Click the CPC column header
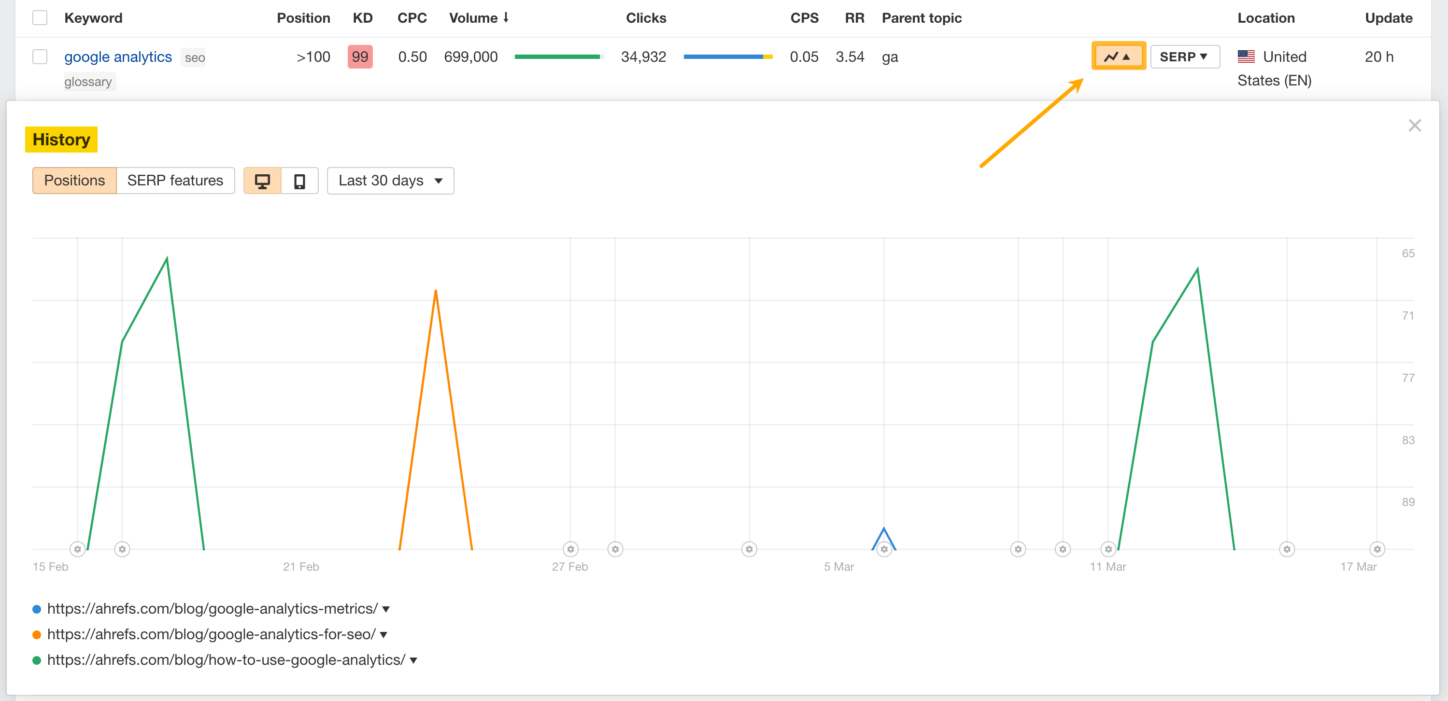This screenshot has height=701, width=1448. click(x=412, y=18)
